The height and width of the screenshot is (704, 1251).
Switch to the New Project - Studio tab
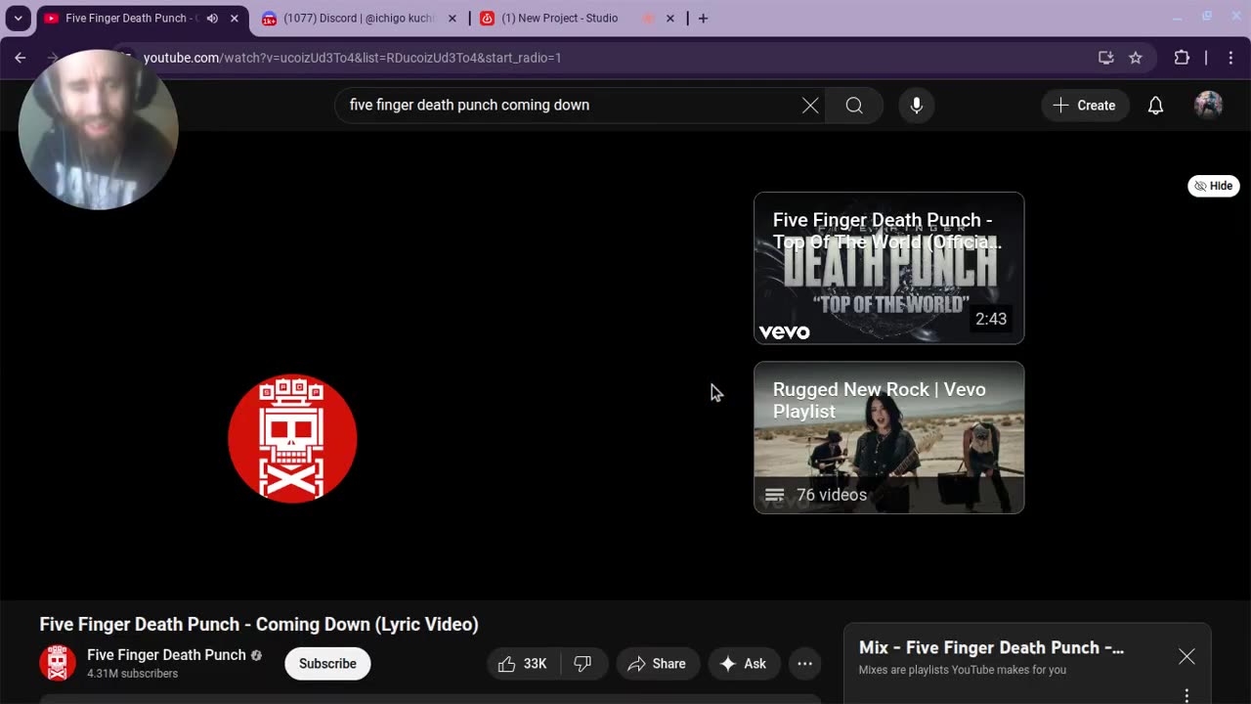point(577,18)
